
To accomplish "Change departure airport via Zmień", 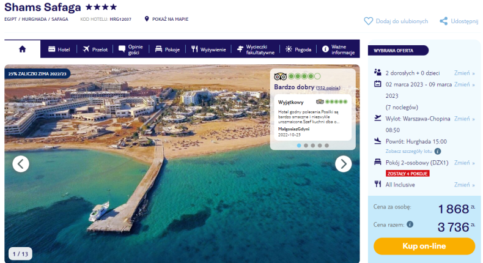I will [464, 119].
